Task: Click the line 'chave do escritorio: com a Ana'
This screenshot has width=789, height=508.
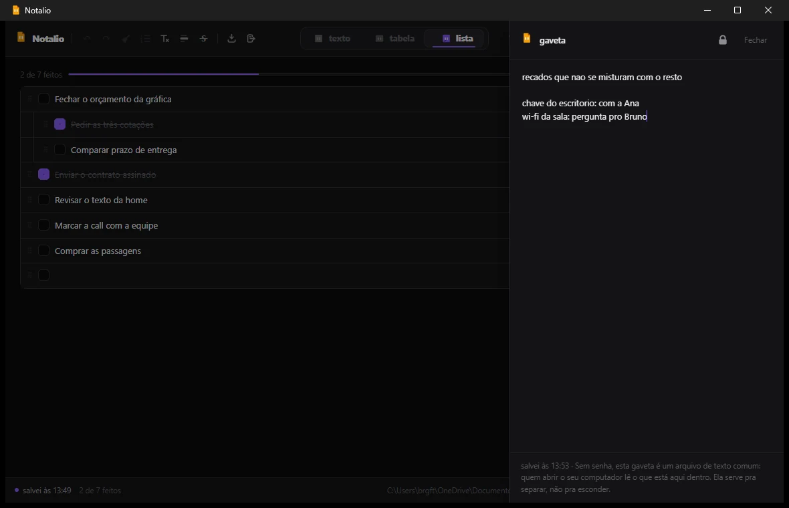Action: 580,103
